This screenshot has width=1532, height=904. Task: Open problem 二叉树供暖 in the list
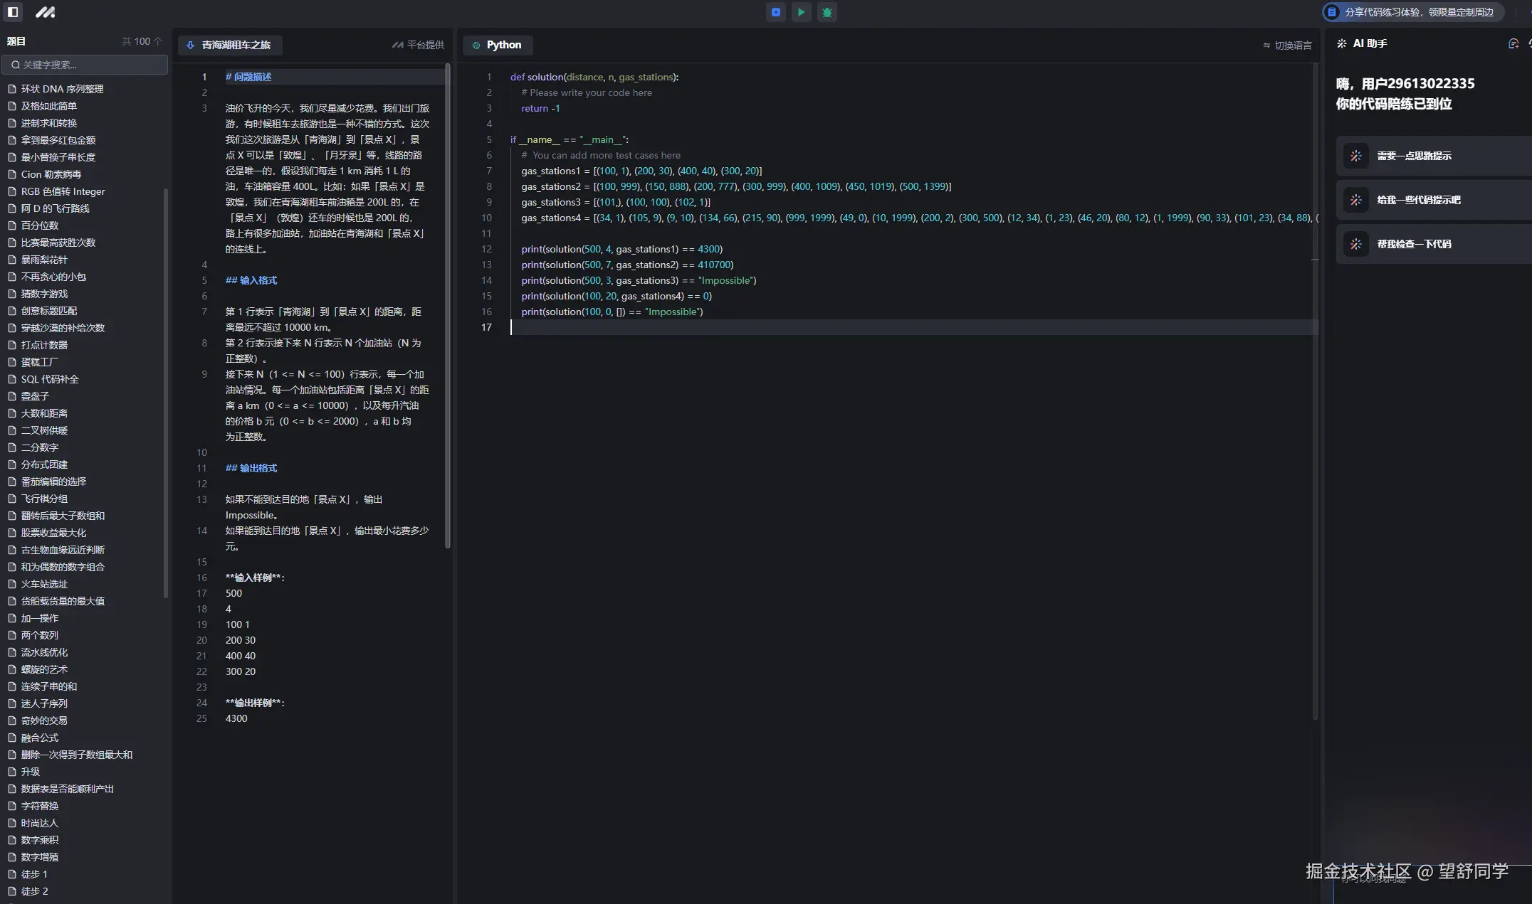click(44, 430)
